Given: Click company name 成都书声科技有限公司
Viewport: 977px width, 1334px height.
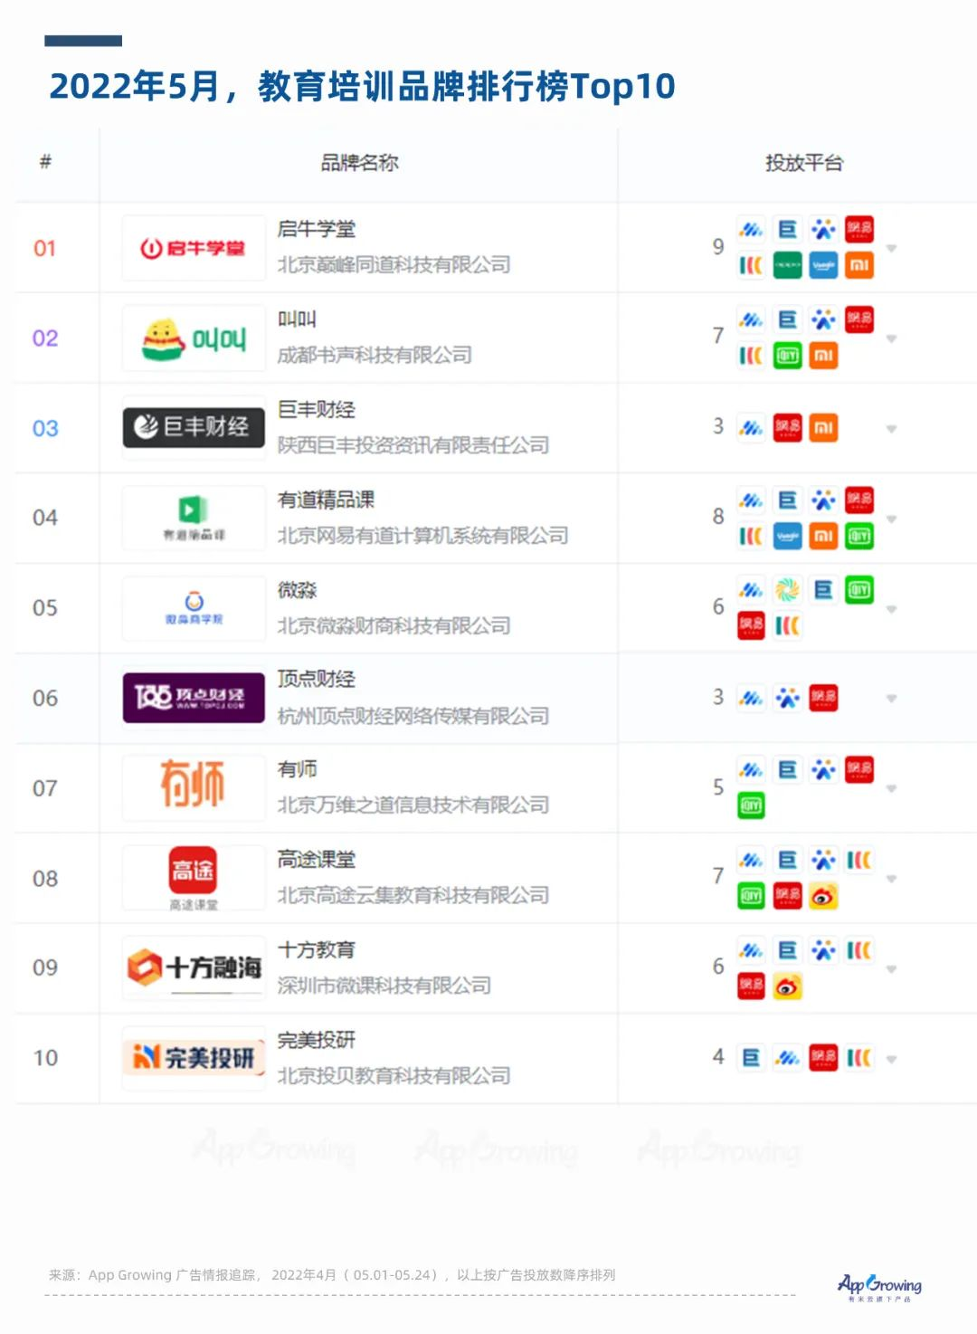Looking at the screenshot, I should (x=375, y=355).
